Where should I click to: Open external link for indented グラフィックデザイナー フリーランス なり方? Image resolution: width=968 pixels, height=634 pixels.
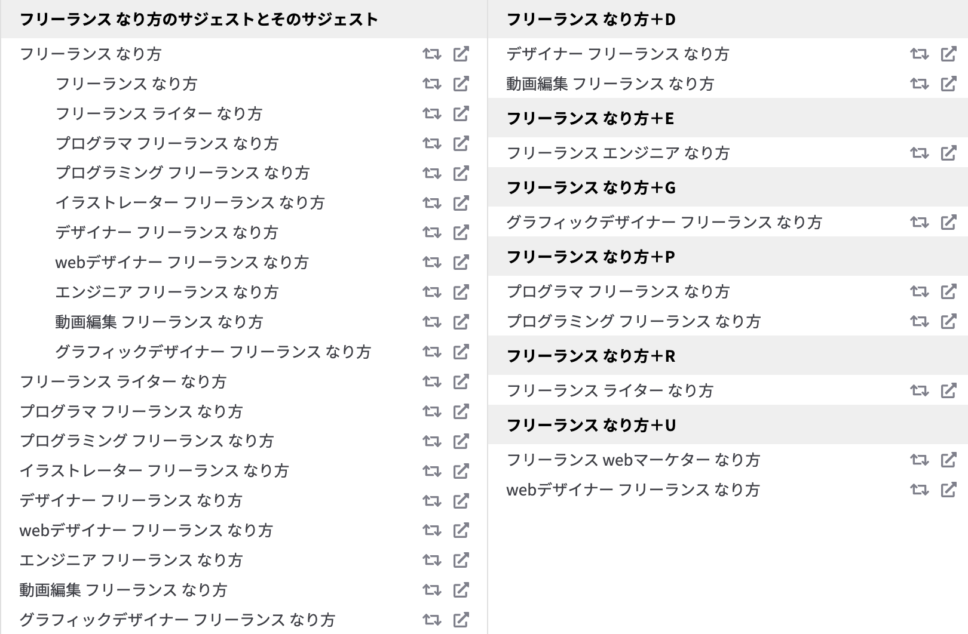[x=461, y=352]
